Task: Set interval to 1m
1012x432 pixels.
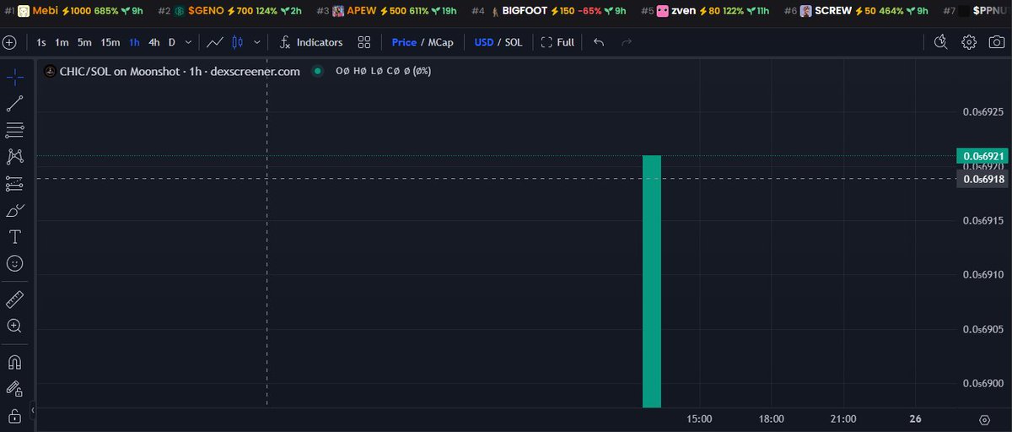Action: (x=62, y=42)
